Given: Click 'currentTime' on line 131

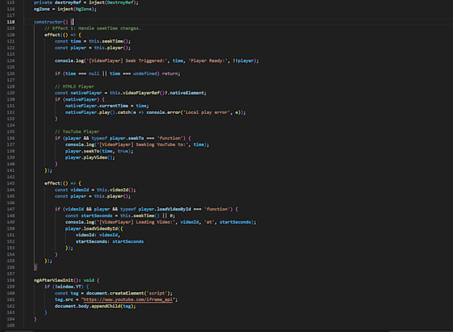Looking at the screenshot, I should tap(113, 106).
